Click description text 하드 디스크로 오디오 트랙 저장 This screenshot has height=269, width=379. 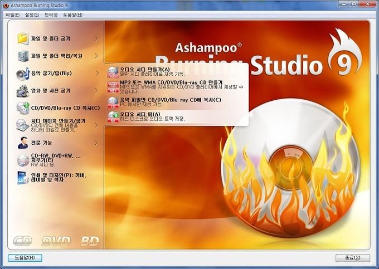pyautogui.click(x=152, y=119)
